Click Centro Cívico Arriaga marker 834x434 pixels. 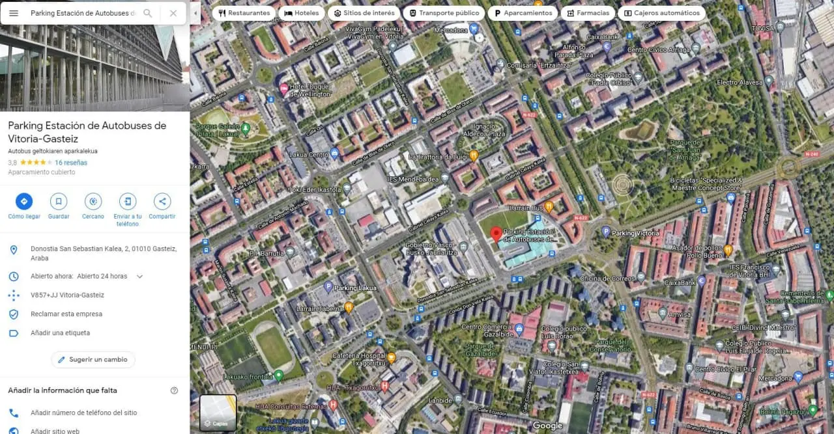[696, 47]
